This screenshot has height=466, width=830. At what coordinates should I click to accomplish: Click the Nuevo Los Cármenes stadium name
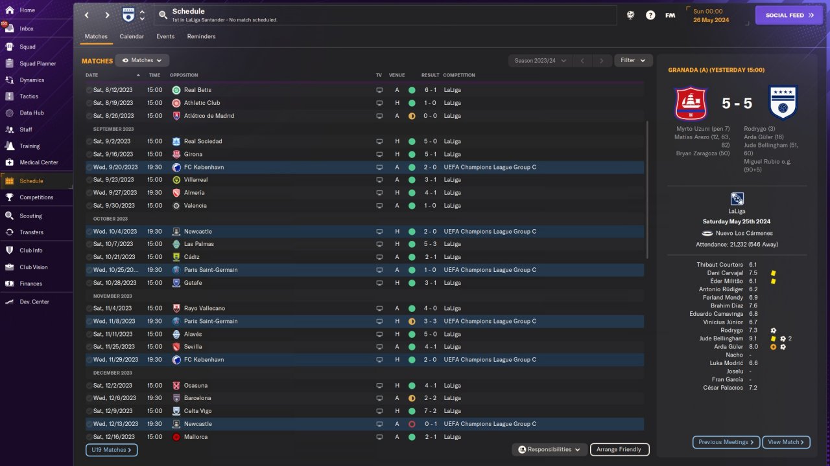(744, 233)
